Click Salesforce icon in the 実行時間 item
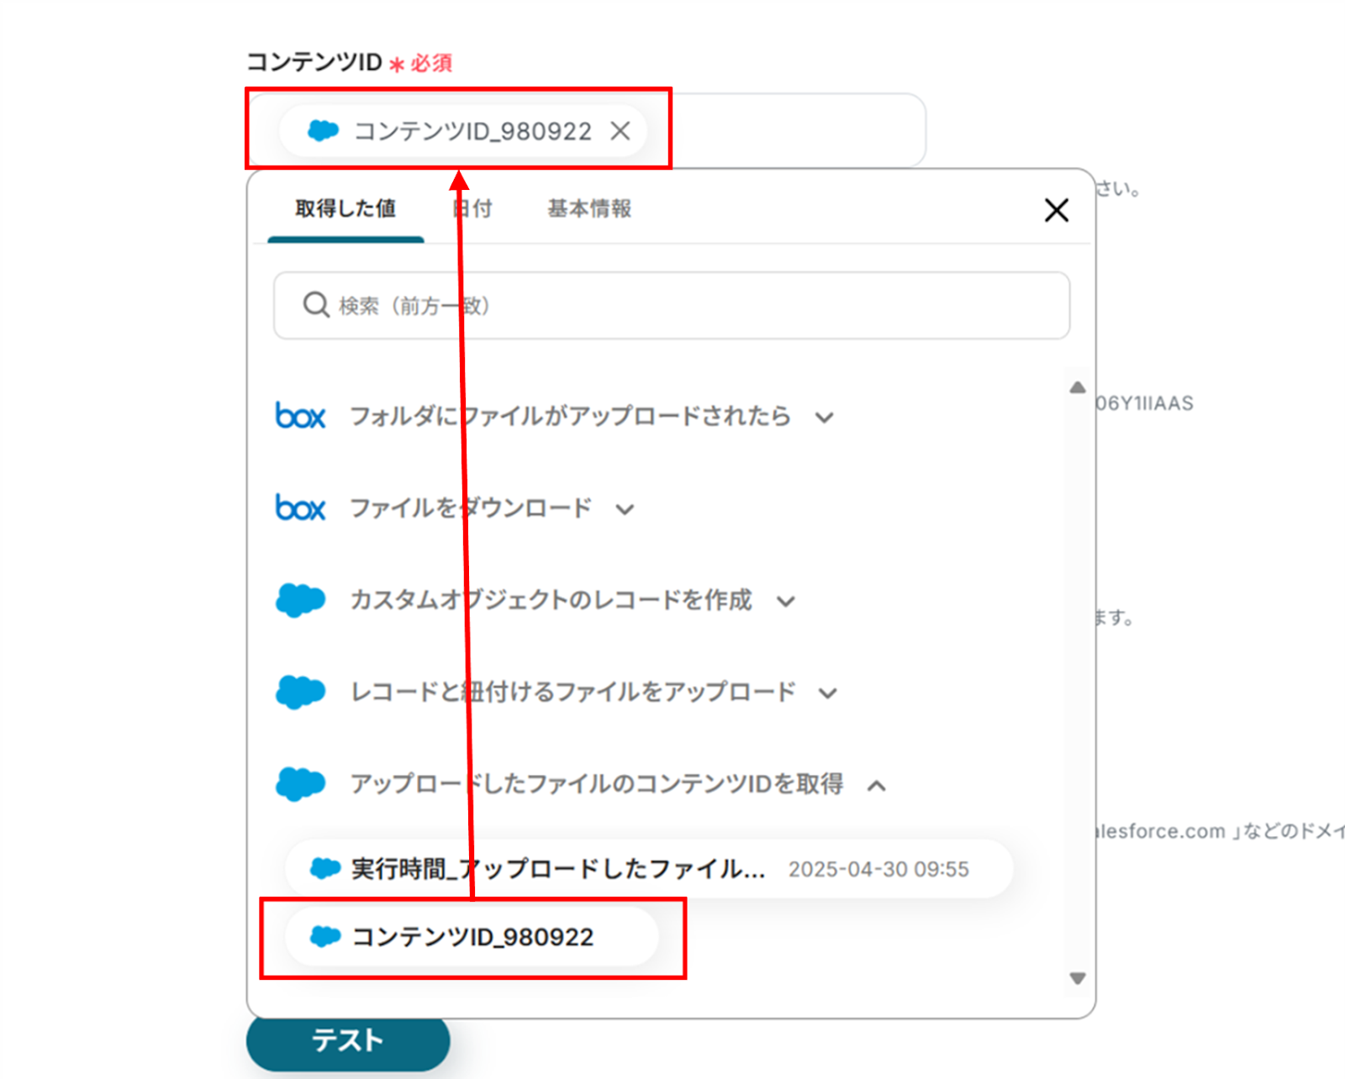 (x=325, y=868)
